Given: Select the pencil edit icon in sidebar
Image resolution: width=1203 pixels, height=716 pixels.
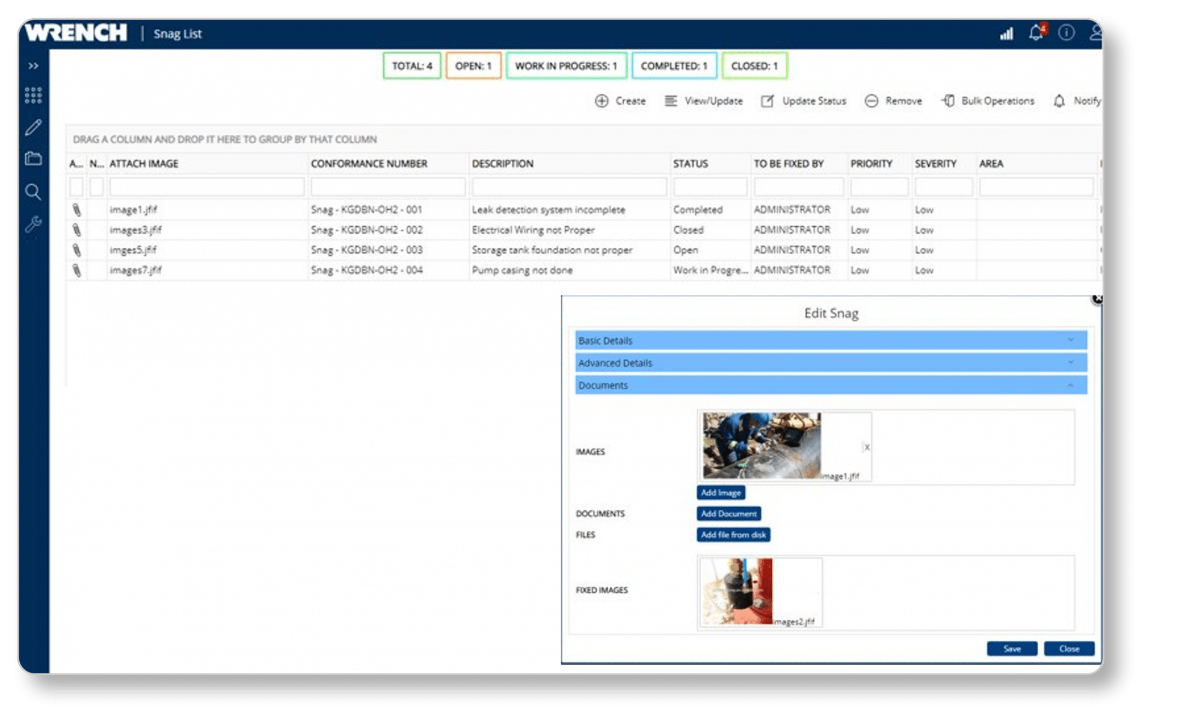Looking at the screenshot, I should pyautogui.click(x=33, y=127).
